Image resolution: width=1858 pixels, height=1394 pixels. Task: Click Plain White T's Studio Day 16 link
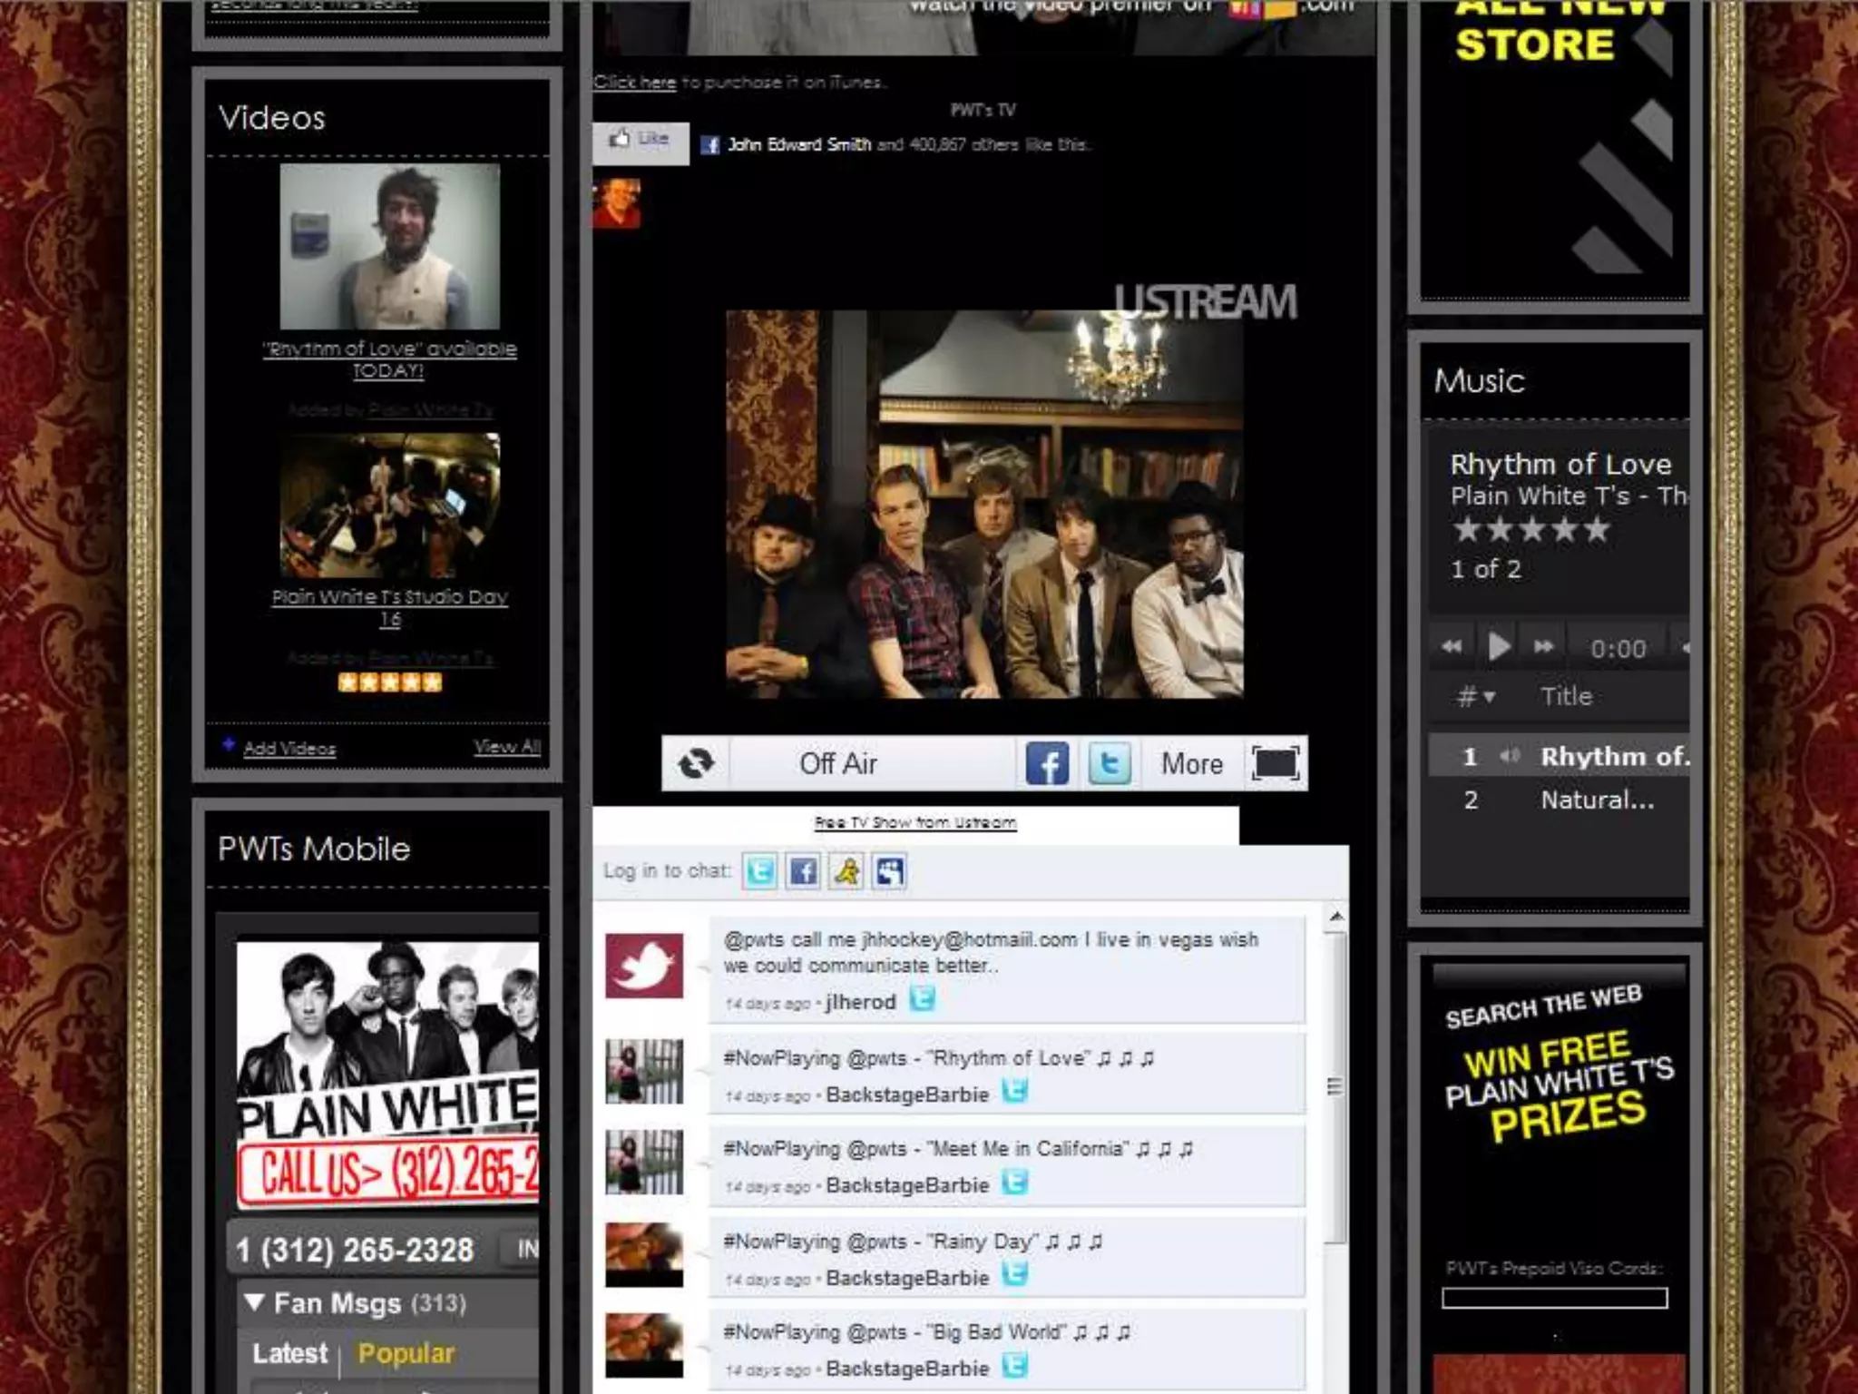389,607
